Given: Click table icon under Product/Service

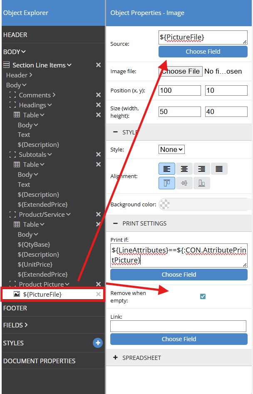Looking at the screenshot, I should pyautogui.click(x=17, y=224).
